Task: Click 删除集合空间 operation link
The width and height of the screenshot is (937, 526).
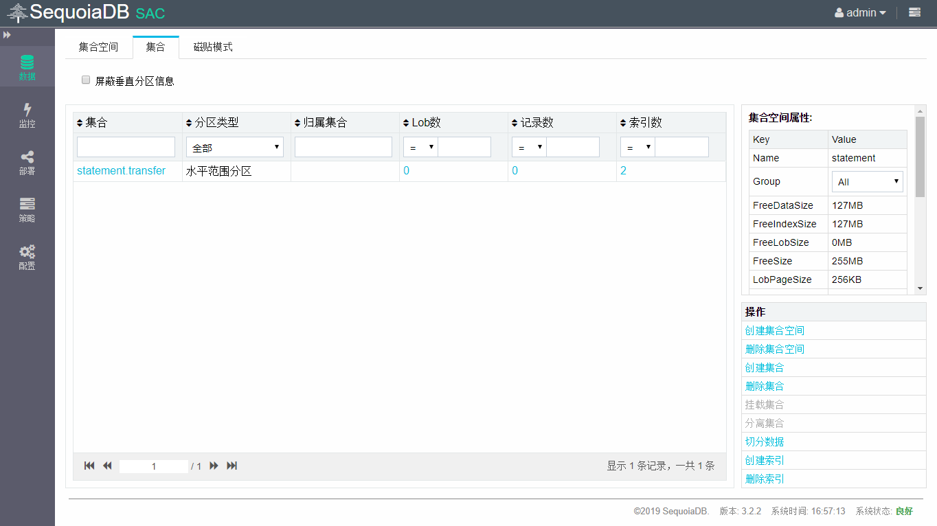Action: [774, 349]
